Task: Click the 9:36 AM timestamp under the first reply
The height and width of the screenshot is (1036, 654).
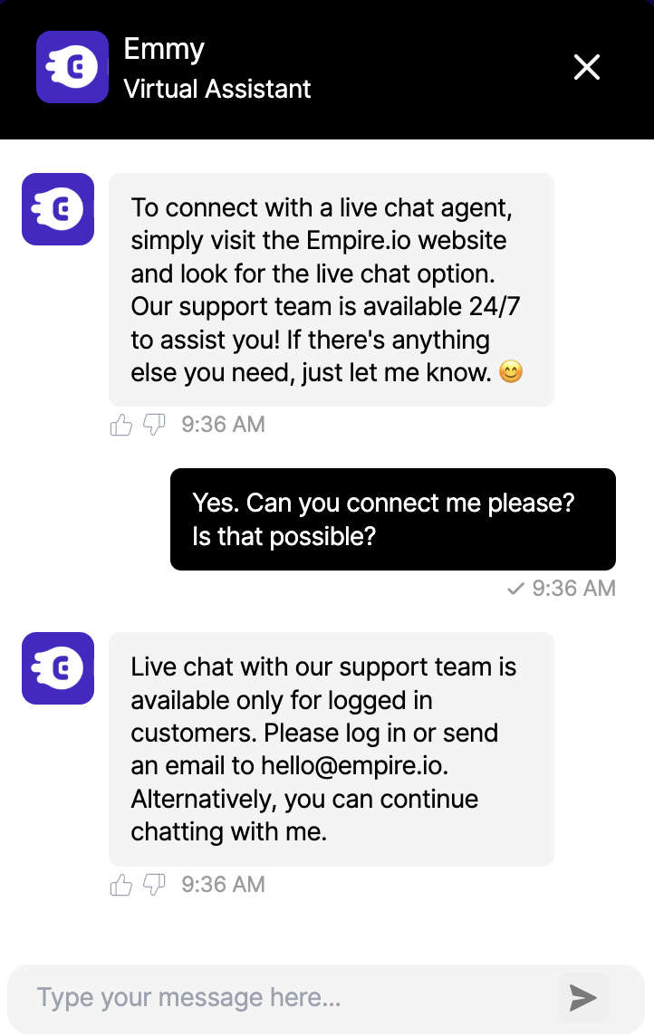Action: pyautogui.click(x=223, y=425)
